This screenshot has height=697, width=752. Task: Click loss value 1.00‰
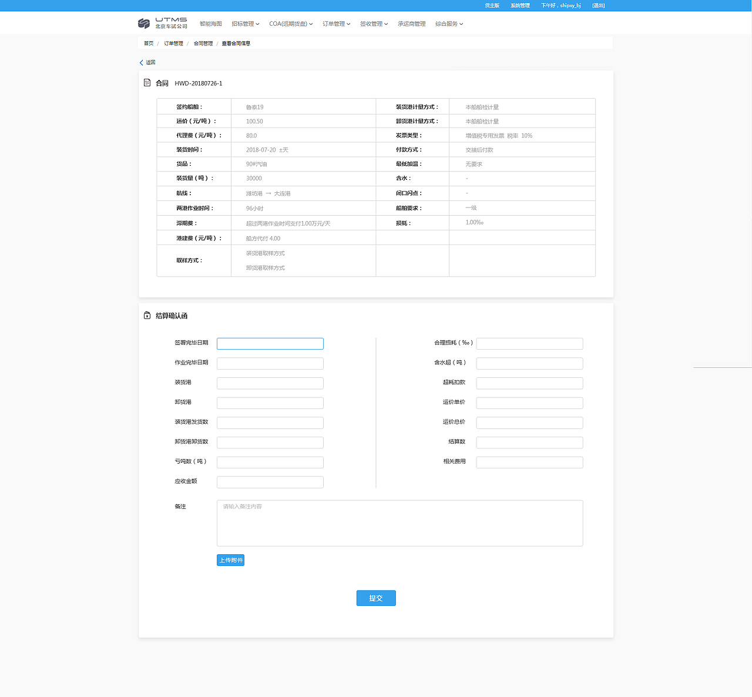coord(474,222)
